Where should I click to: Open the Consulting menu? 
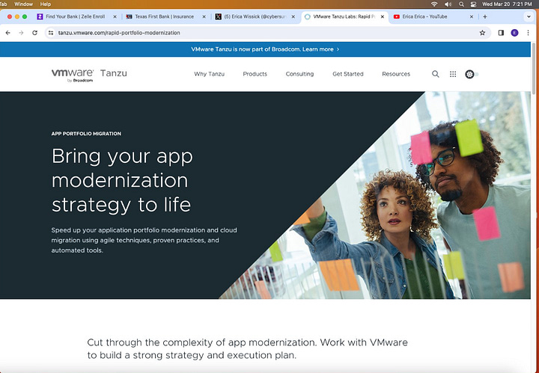tap(299, 74)
